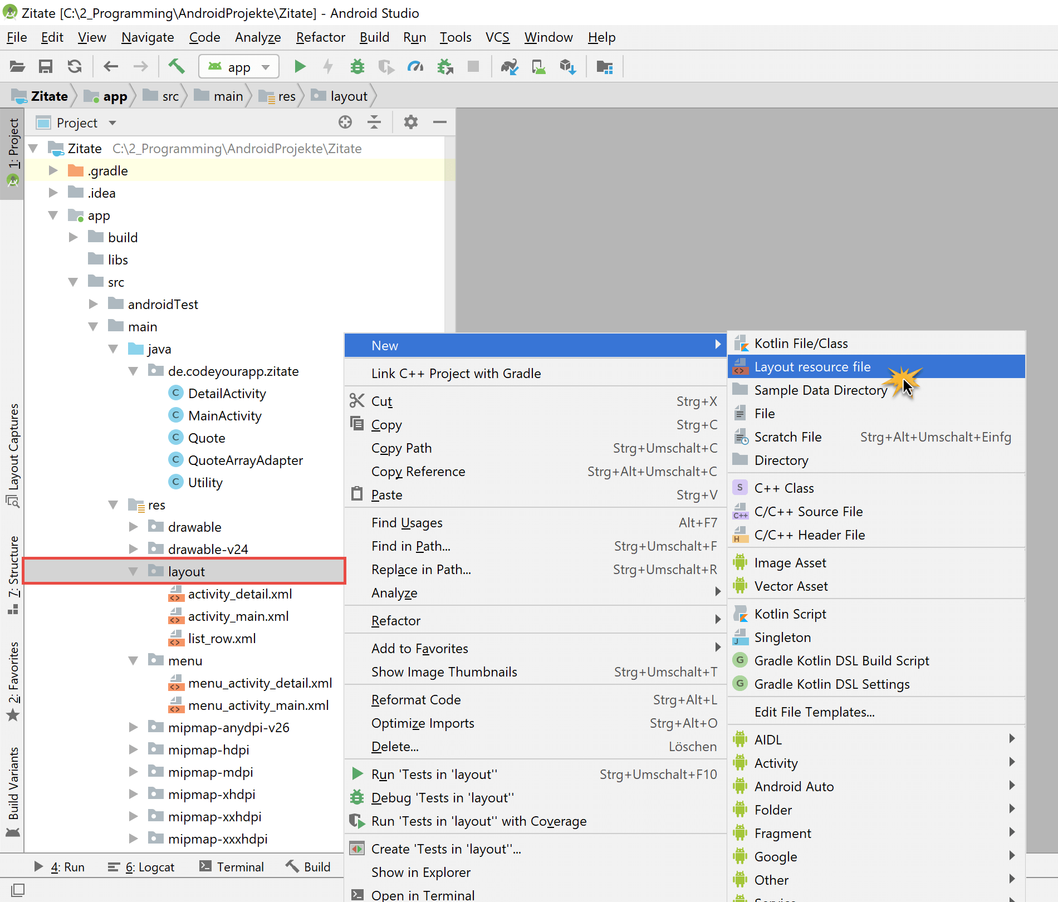Open the AVD Manager icon
The image size is (1058, 902).
point(538,67)
